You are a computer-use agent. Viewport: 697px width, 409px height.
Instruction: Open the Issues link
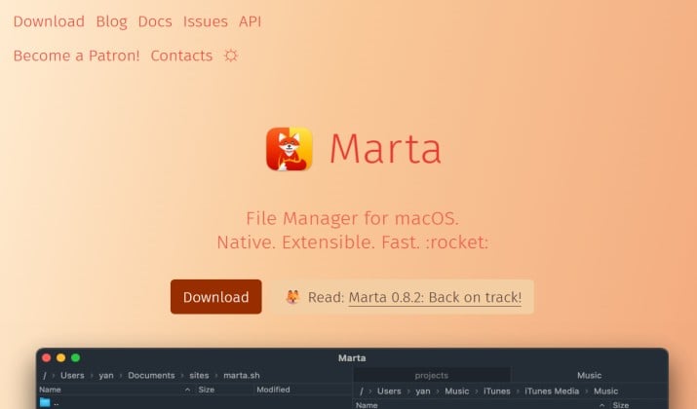click(206, 21)
